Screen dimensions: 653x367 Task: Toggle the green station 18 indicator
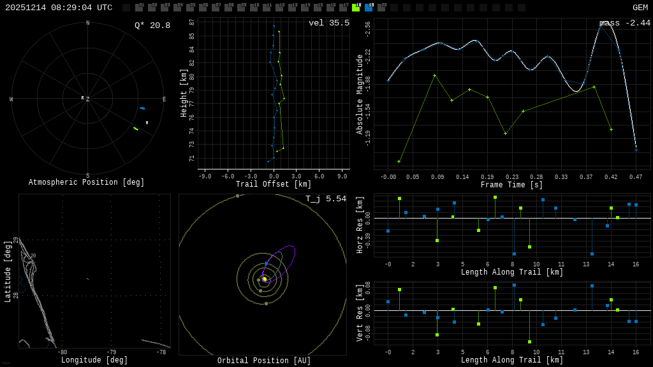tap(356, 8)
